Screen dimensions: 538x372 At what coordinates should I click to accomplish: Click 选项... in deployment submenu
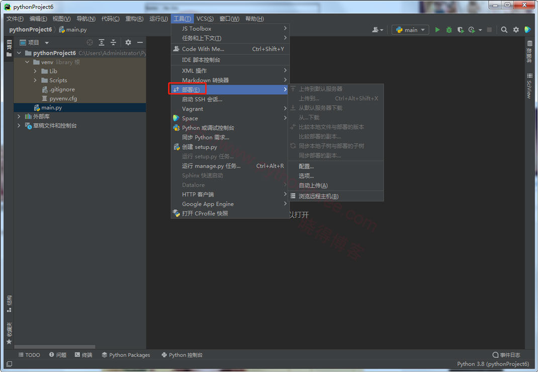(336, 176)
